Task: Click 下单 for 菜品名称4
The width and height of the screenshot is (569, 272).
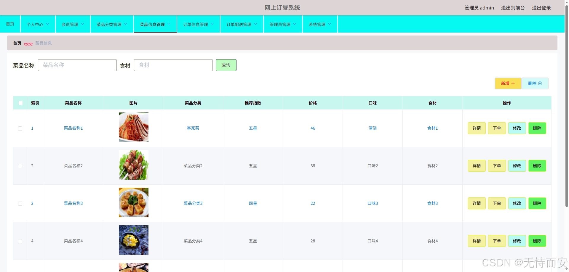Action: [x=497, y=241]
